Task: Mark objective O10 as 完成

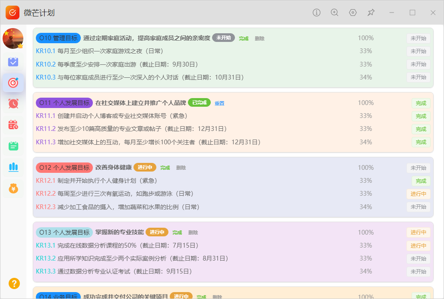Action: click(x=244, y=38)
